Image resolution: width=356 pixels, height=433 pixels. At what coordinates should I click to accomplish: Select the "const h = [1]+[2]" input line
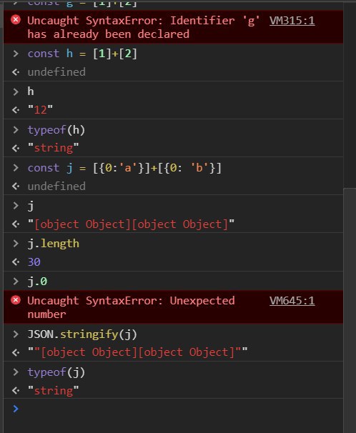82,54
